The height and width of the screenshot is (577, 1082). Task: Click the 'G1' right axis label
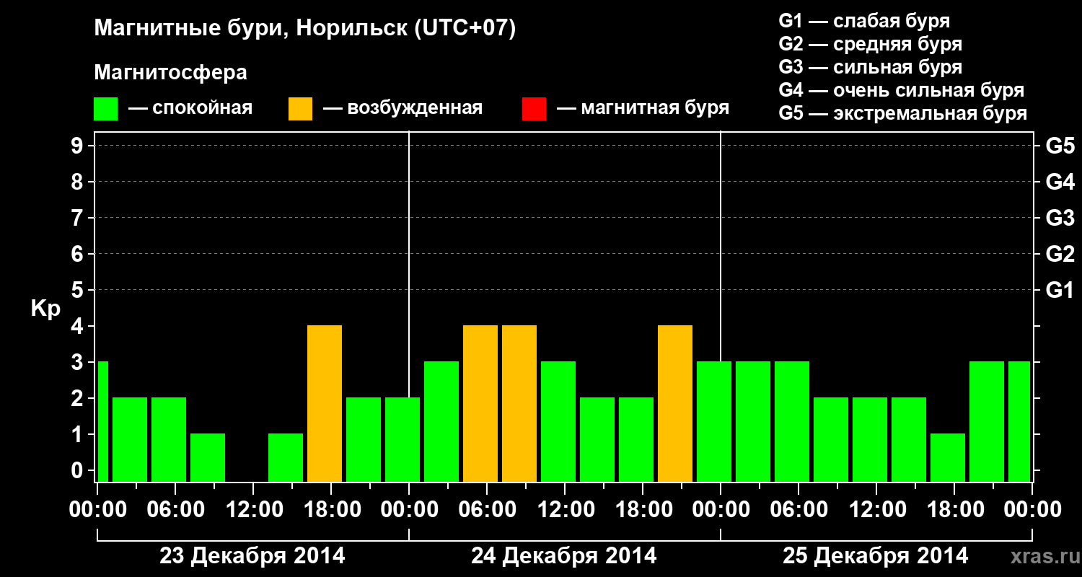point(1060,290)
